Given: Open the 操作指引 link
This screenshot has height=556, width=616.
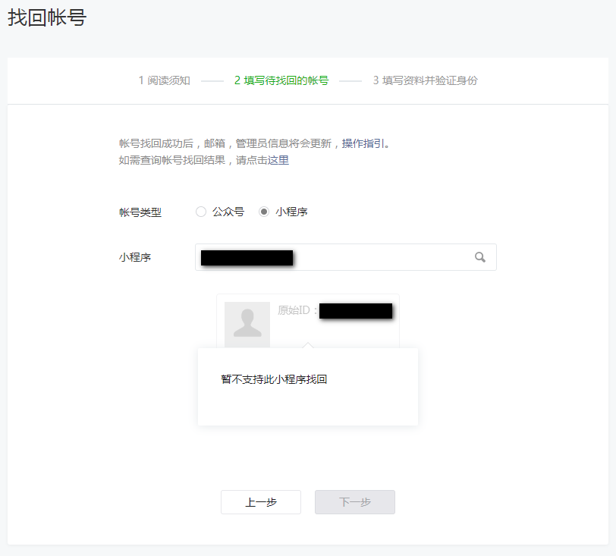Looking at the screenshot, I should coord(363,143).
